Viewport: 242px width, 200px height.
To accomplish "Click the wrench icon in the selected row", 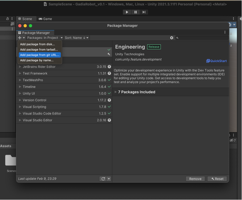I will tap(109, 54).
